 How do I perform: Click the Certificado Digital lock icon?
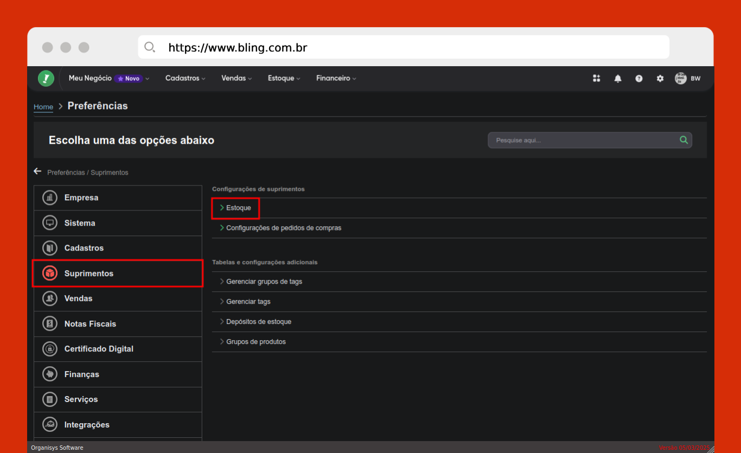50,349
